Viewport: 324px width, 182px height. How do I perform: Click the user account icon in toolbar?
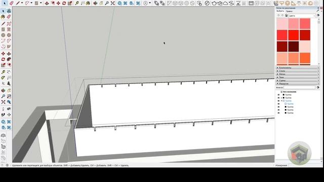pos(146,3)
